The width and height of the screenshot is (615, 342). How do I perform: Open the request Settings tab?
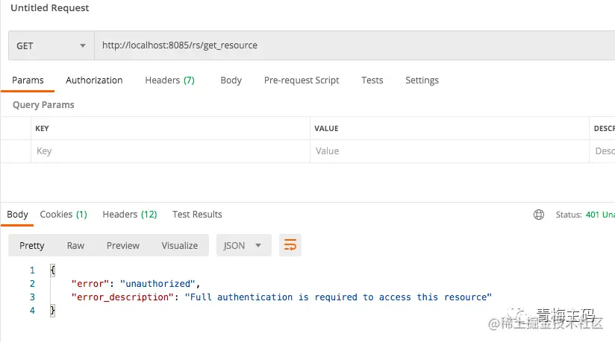[x=422, y=80]
